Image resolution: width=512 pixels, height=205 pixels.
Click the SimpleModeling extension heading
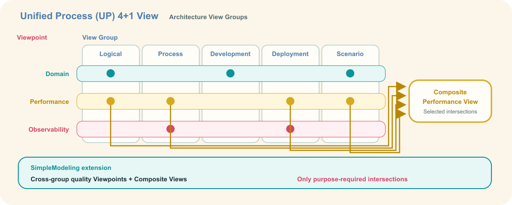click(x=71, y=168)
